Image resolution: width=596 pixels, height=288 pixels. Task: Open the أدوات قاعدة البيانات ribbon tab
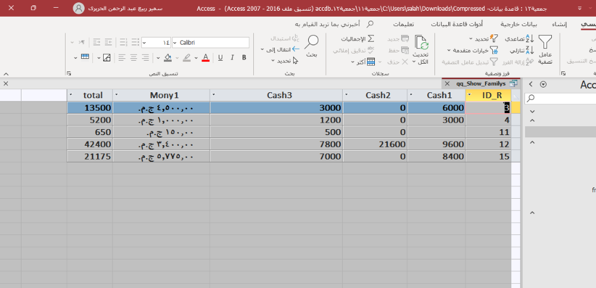point(457,24)
